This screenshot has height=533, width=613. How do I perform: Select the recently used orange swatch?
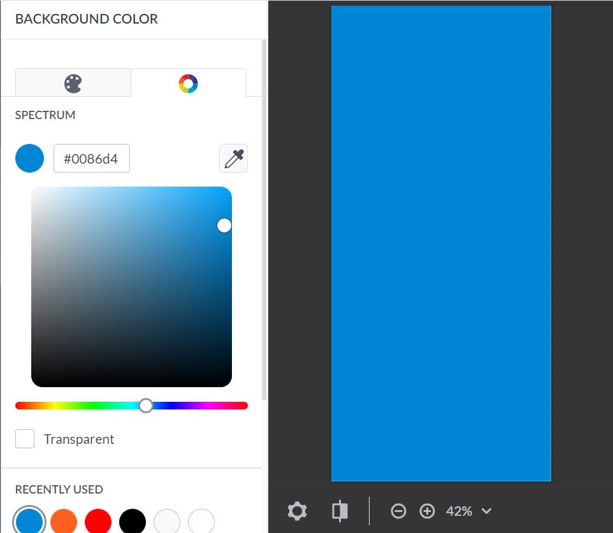click(x=64, y=522)
